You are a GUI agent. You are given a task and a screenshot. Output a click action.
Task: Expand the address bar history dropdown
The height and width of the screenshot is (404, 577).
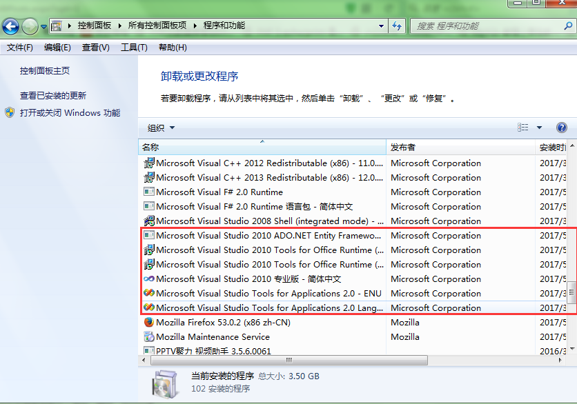(381, 26)
